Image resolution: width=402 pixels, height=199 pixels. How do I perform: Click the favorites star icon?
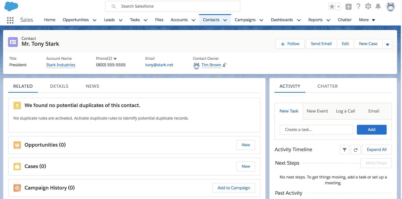332,7
